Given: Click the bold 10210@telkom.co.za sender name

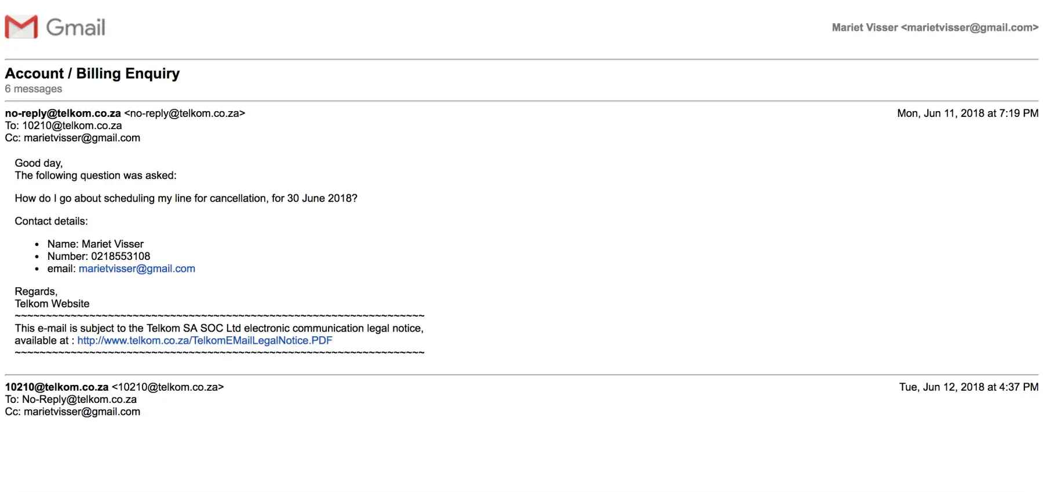Looking at the screenshot, I should click(57, 387).
